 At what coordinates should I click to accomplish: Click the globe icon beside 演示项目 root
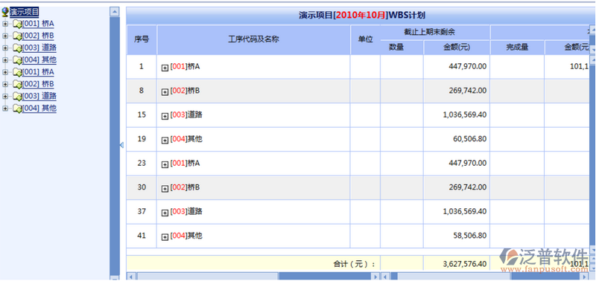(5, 13)
